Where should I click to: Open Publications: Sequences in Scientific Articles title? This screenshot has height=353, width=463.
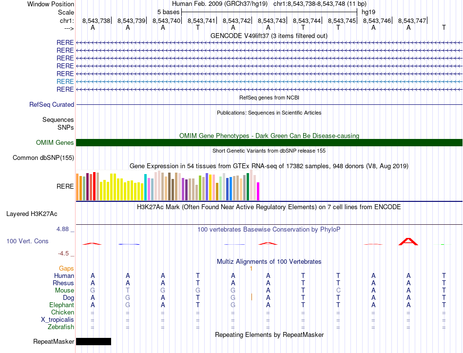(x=269, y=113)
